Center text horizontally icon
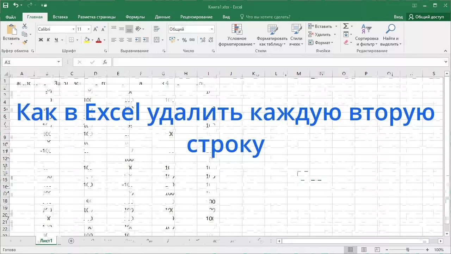Image resolution: width=451 pixels, height=254 pixels. click(121, 40)
